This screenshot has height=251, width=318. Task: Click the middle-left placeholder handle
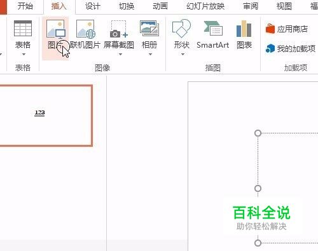pyautogui.click(x=258, y=188)
